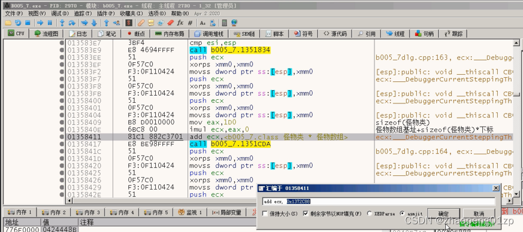Screen dimensions: 523x232
Task: Select the 'cmp esi,esp' instruction
Action: (213, 42)
